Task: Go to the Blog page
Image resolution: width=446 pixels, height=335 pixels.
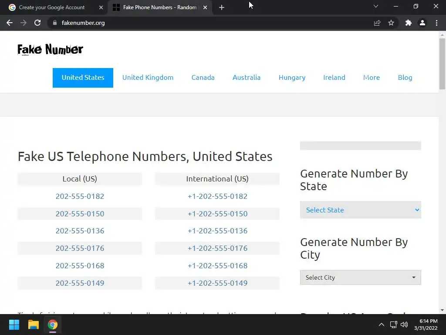Action: tap(405, 78)
